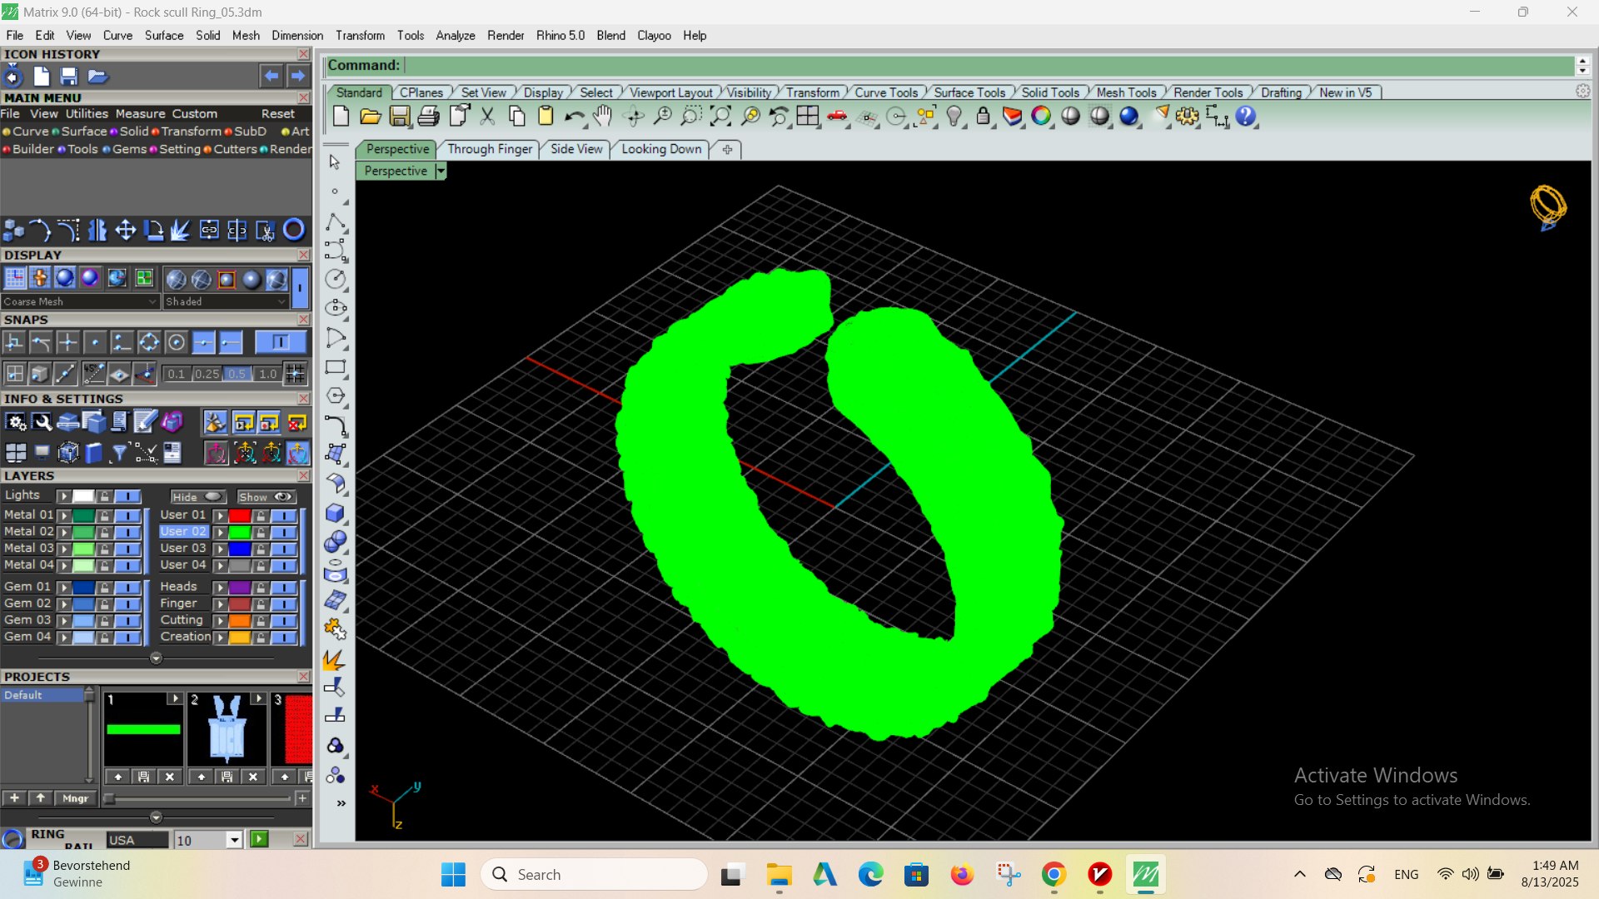Screen dimensions: 1599x899
Task: Open the Clayoo menu
Action: (x=654, y=36)
